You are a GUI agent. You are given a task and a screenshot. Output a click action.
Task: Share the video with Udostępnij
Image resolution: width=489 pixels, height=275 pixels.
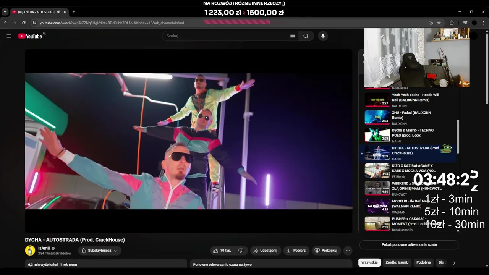coord(266,251)
